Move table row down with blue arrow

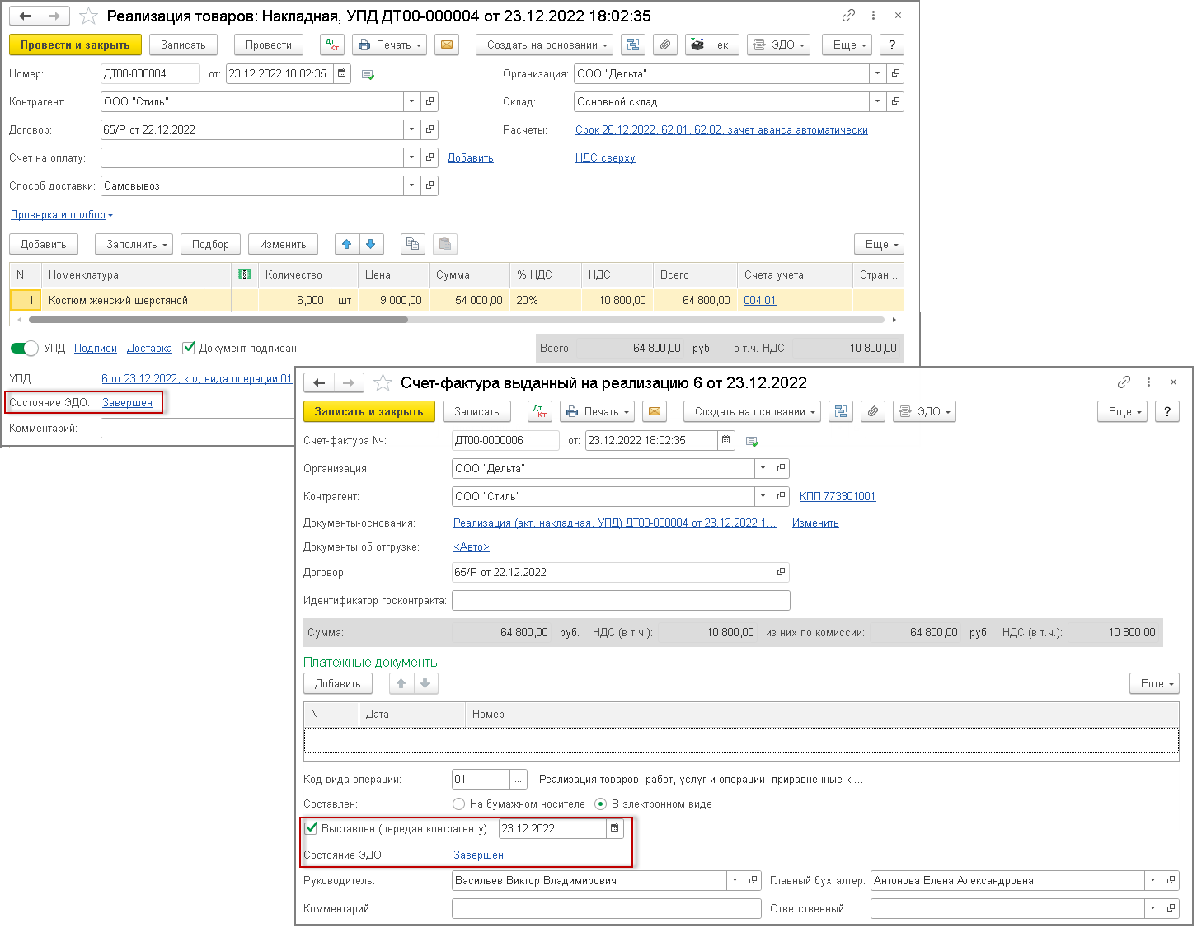tap(370, 244)
